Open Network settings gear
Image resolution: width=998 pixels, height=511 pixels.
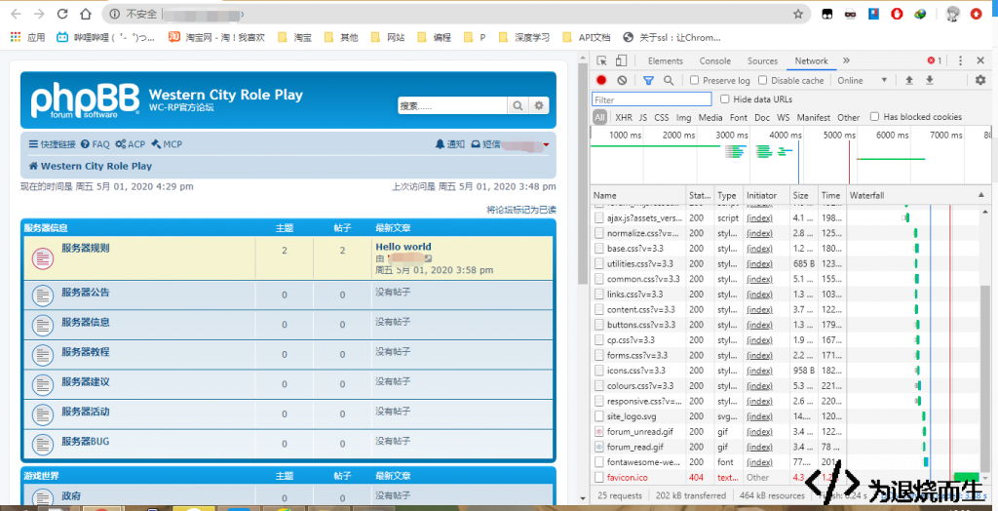980,80
